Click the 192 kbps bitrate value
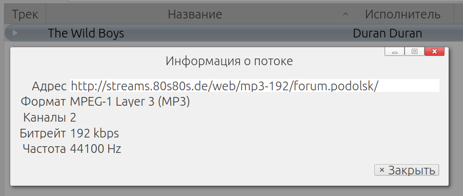The image size is (463, 196). (x=94, y=133)
